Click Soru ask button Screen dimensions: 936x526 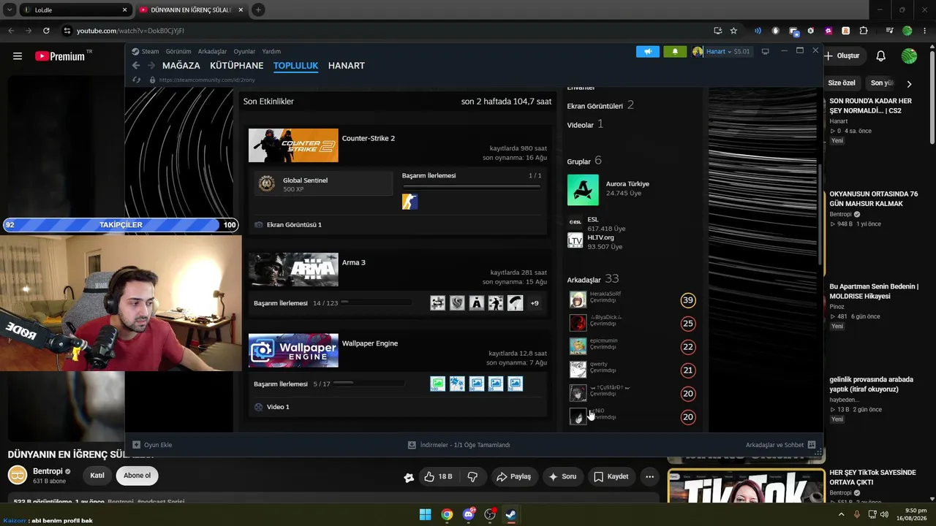point(562,476)
